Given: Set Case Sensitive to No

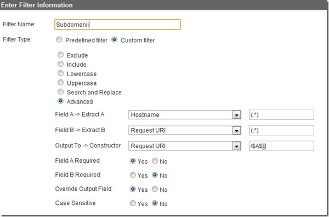Looking at the screenshot, I should click(155, 203).
